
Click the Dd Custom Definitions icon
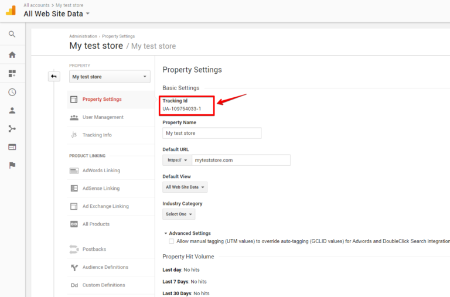[74, 285]
